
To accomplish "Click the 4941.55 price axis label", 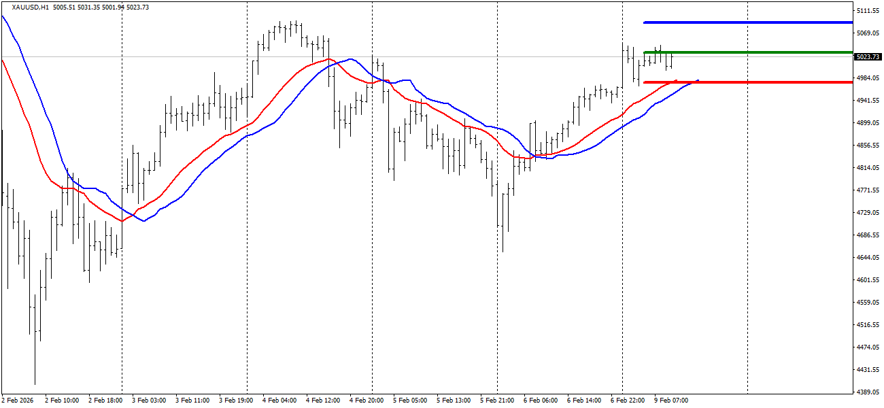I will 868,101.
